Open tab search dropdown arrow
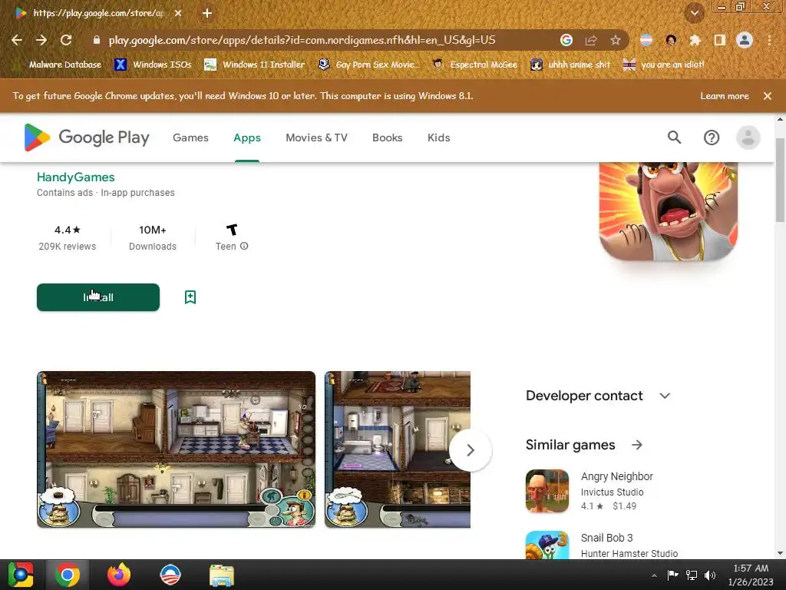786x590 pixels. point(695,13)
